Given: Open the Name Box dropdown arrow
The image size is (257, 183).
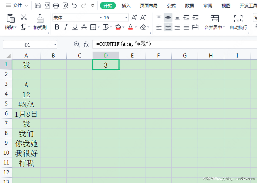Looking at the screenshot, I should click(x=55, y=44).
